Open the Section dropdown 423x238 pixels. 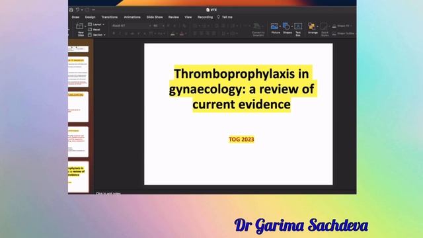click(x=97, y=35)
